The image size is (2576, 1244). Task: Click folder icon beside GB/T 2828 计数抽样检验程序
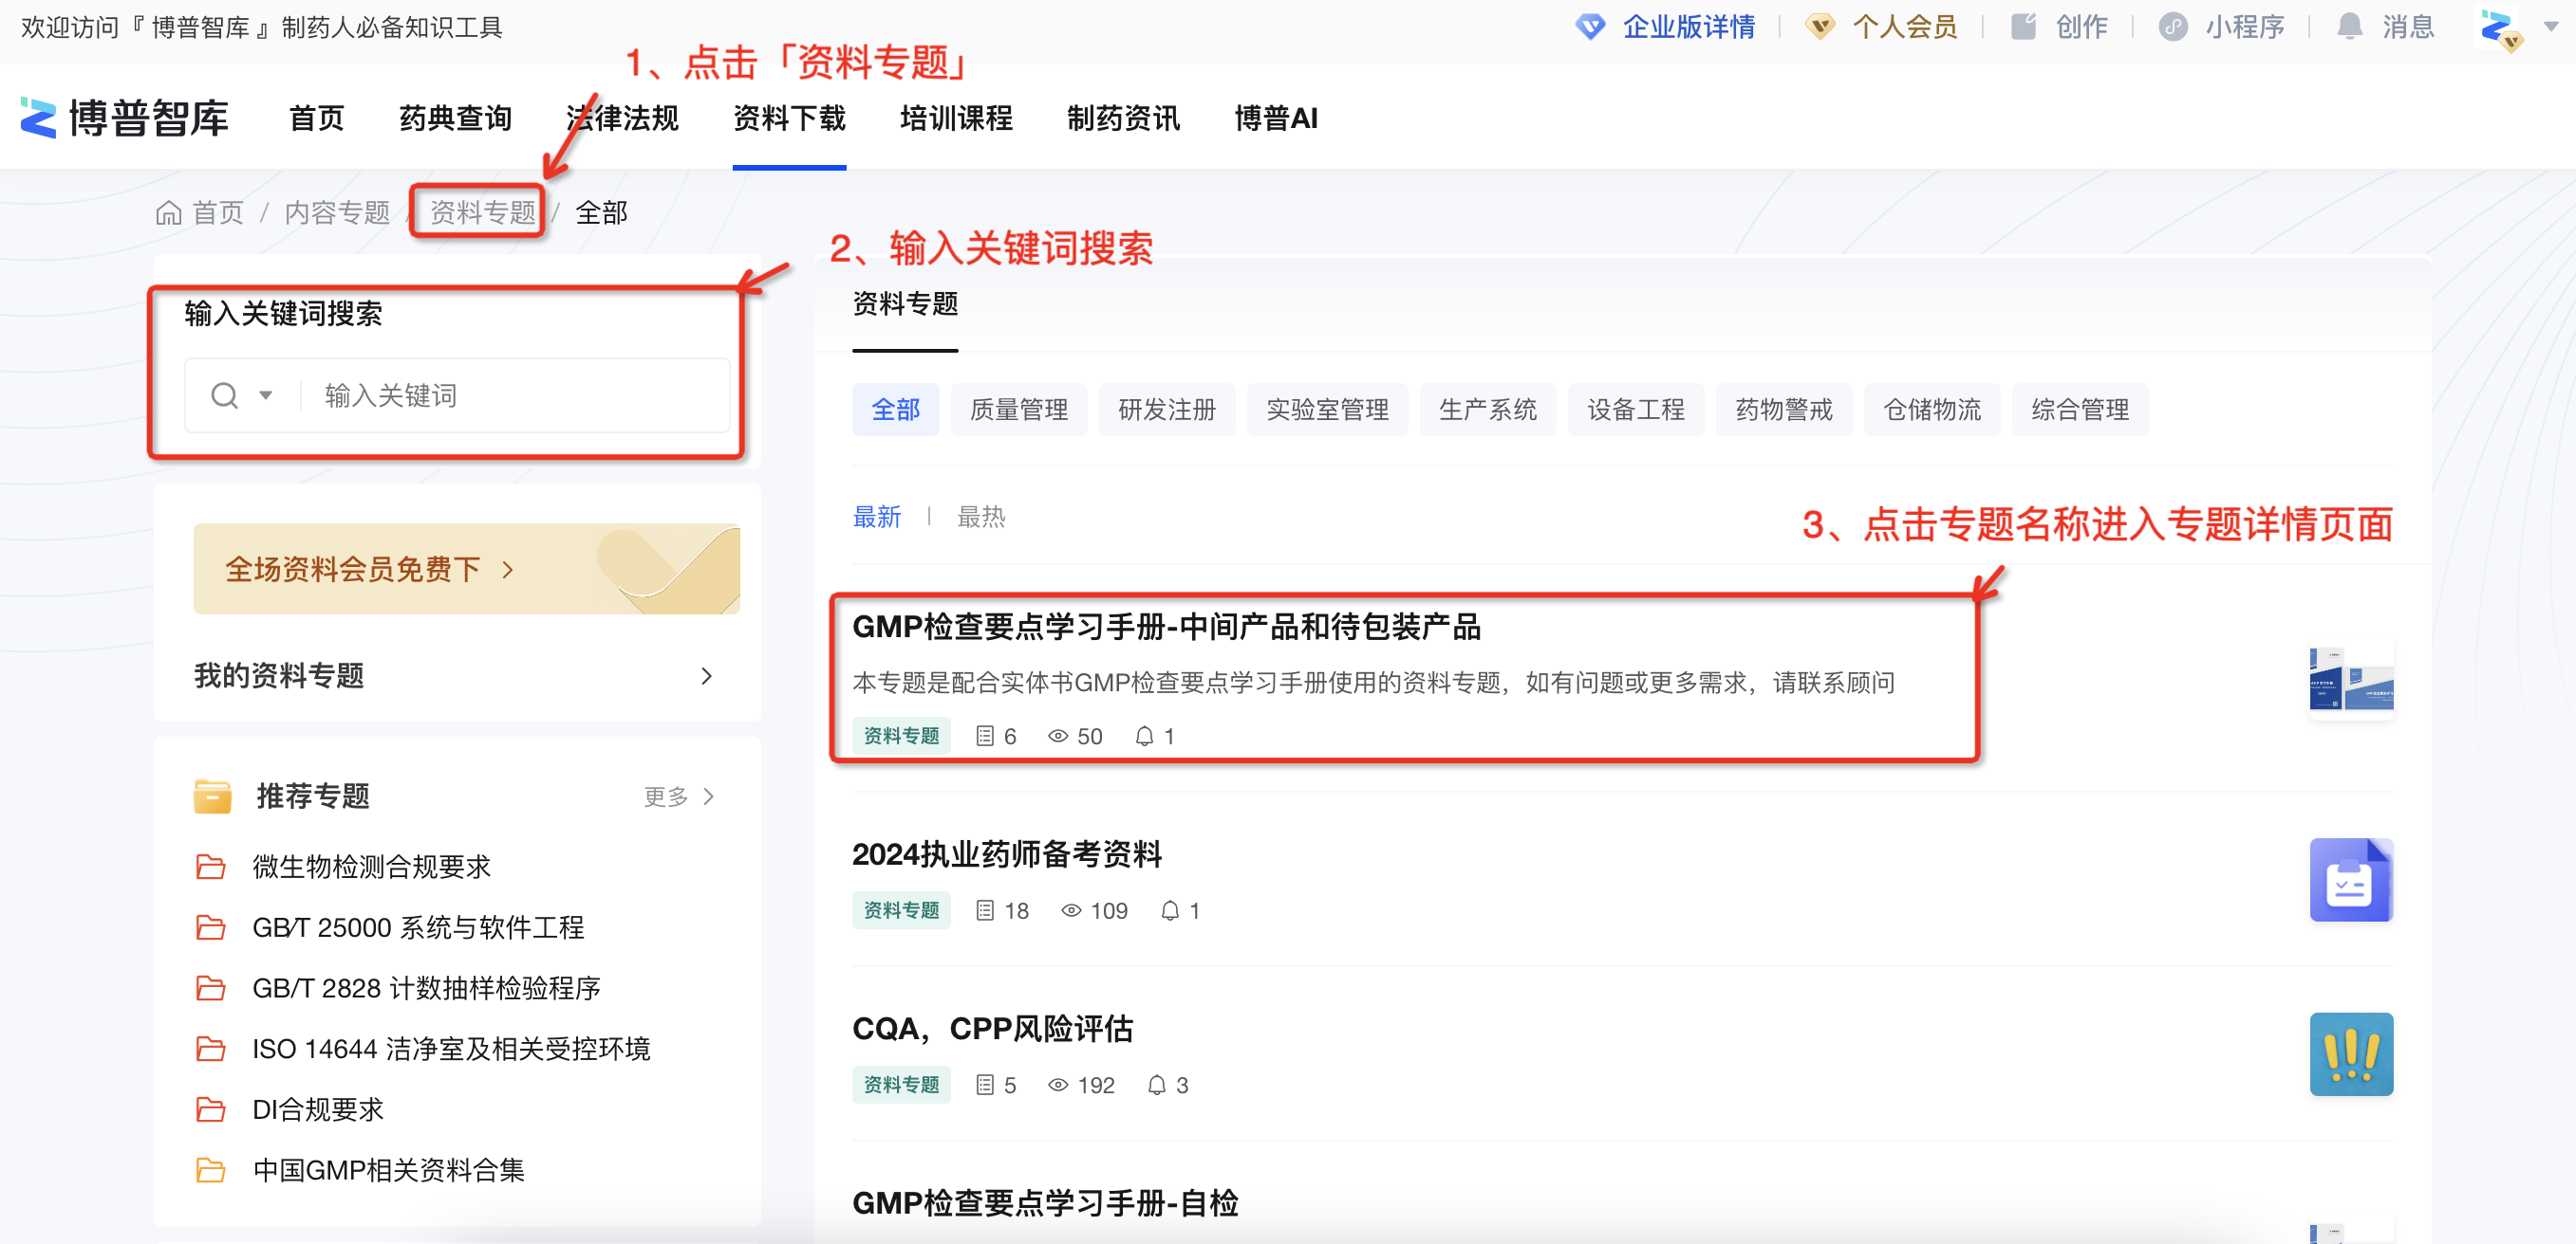(x=210, y=989)
